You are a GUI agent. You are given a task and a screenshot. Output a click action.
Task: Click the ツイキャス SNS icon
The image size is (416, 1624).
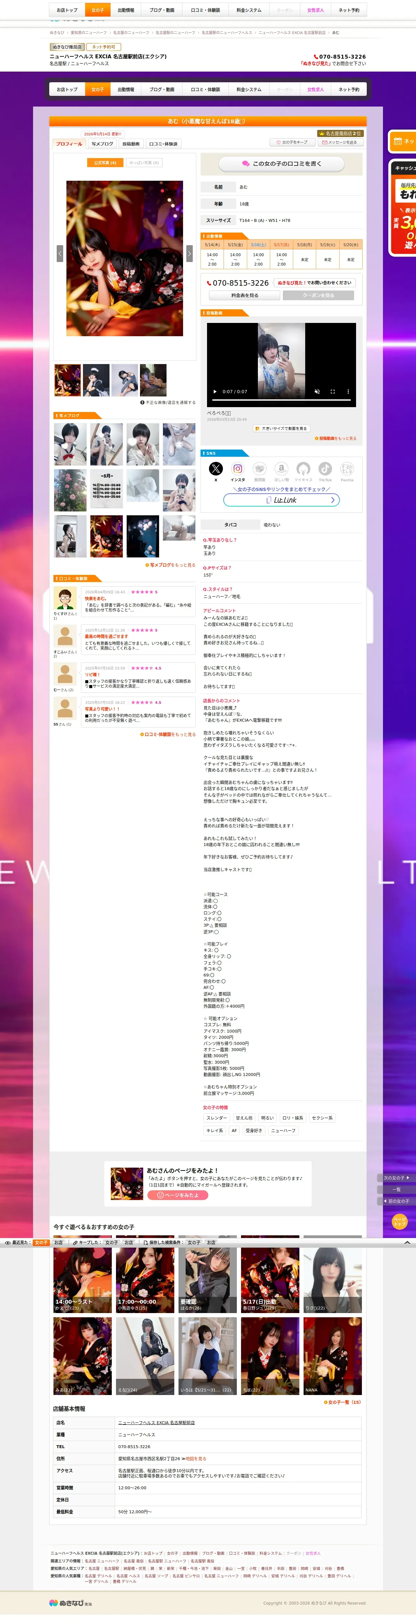pyautogui.click(x=303, y=468)
